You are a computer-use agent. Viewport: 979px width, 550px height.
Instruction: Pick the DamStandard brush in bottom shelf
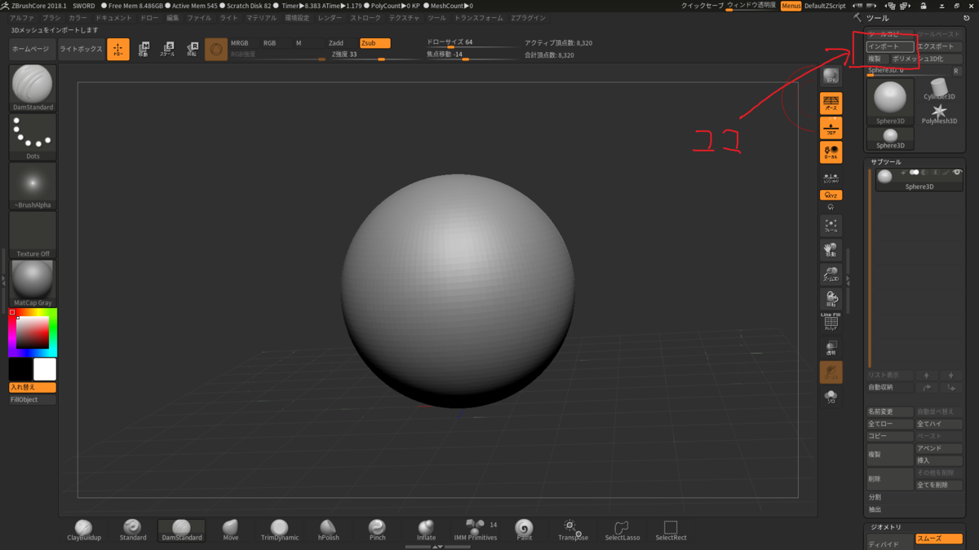click(181, 530)
